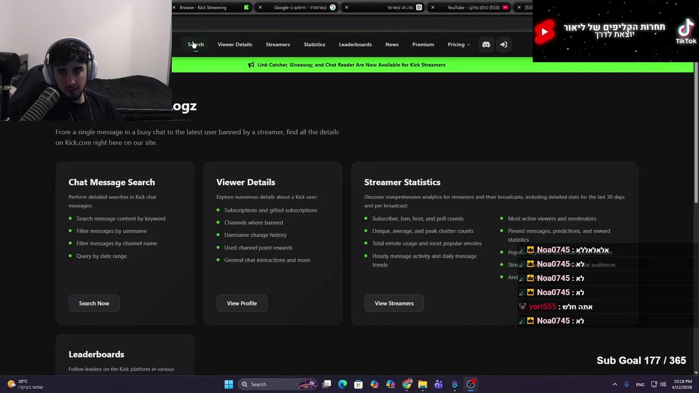Click the Streamer Statistics heading

402,182
